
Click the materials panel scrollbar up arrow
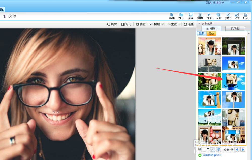tap(249, 33)
